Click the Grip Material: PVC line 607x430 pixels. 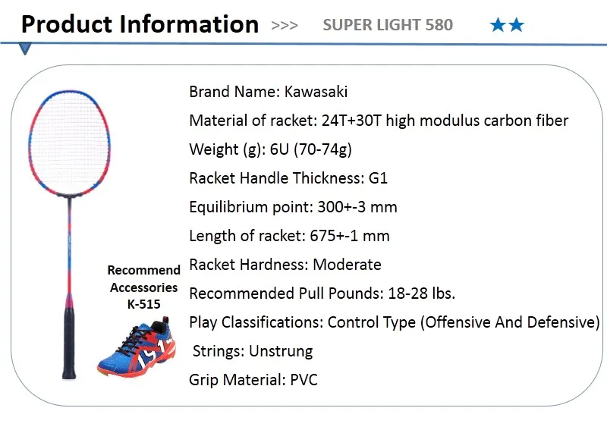coord(253,380)
